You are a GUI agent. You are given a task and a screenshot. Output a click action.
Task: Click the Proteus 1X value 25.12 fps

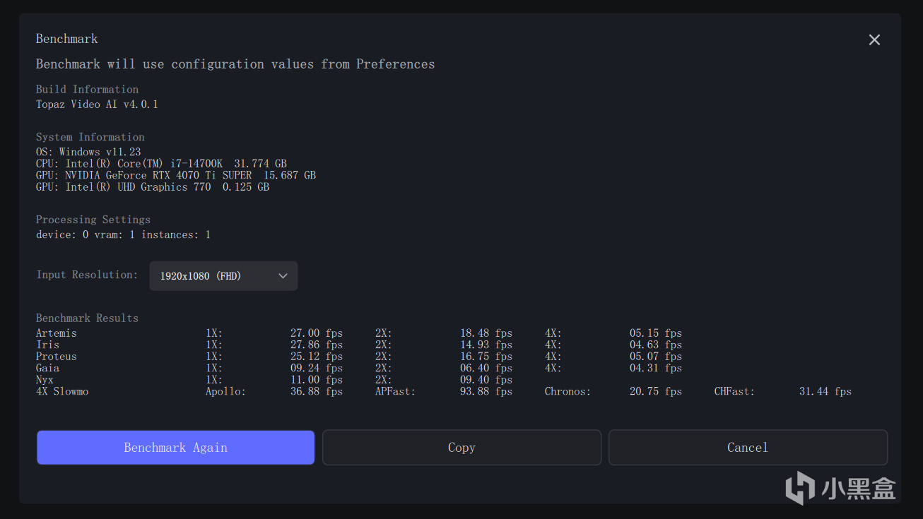[x=317, y=357]
